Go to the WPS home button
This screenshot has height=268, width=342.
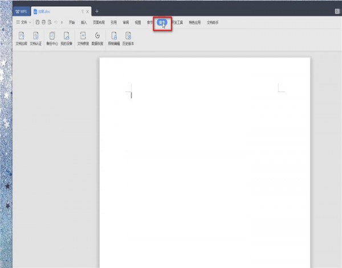pos(21,11)
